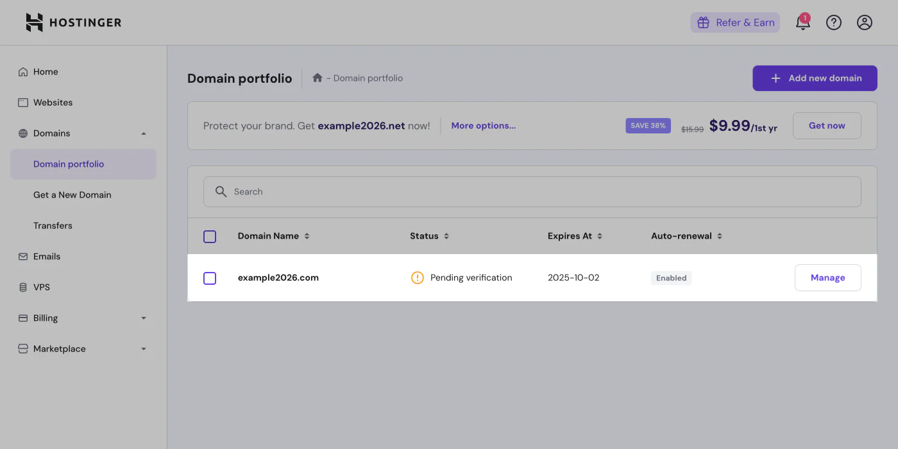Check the select-all domains checkbox
Viewport: 898px width, 449px height.
(210, 236)
